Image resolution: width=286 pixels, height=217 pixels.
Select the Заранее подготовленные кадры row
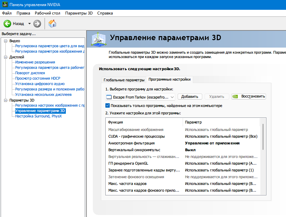(183, 170)
